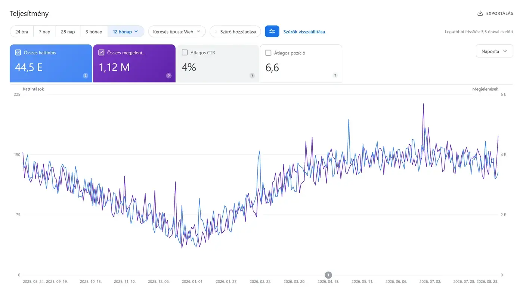Screen dimensions: 523x294
Task: Click the 2026. 02. 22. date label
Action: click(260, 282)
